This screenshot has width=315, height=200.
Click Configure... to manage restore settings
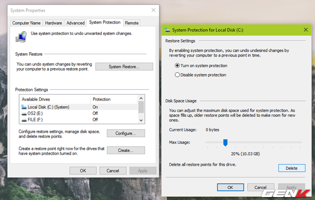[x=125, y=133]
